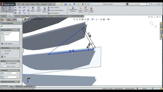The width and height of the screenshot is (163, 92).
Task: Toggle the For construction checkbox
Action: pos(5,63)
